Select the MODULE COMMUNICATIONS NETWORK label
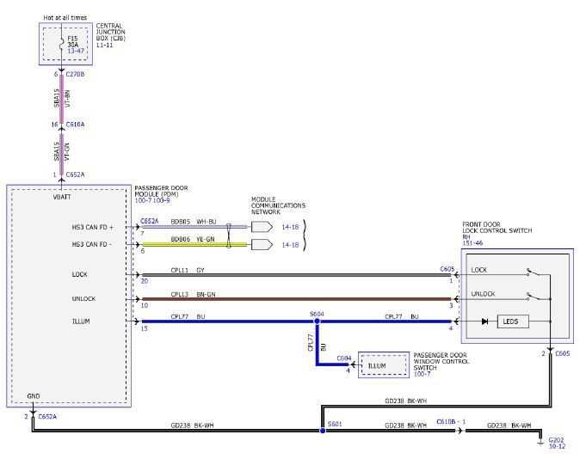Screen dimensions: 586x459 [278, 205]
